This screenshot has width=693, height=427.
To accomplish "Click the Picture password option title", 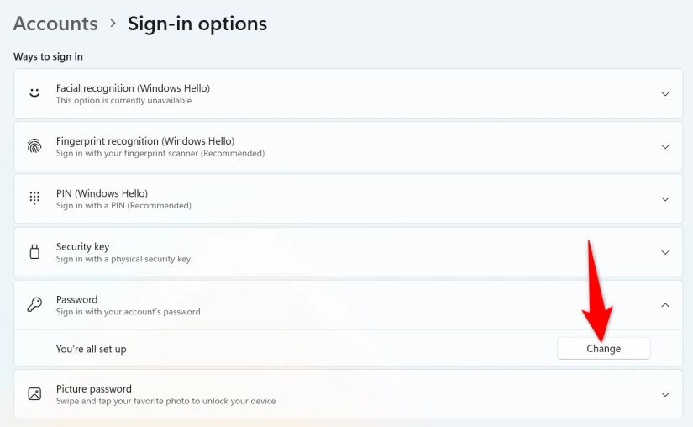I will point(93,389).
